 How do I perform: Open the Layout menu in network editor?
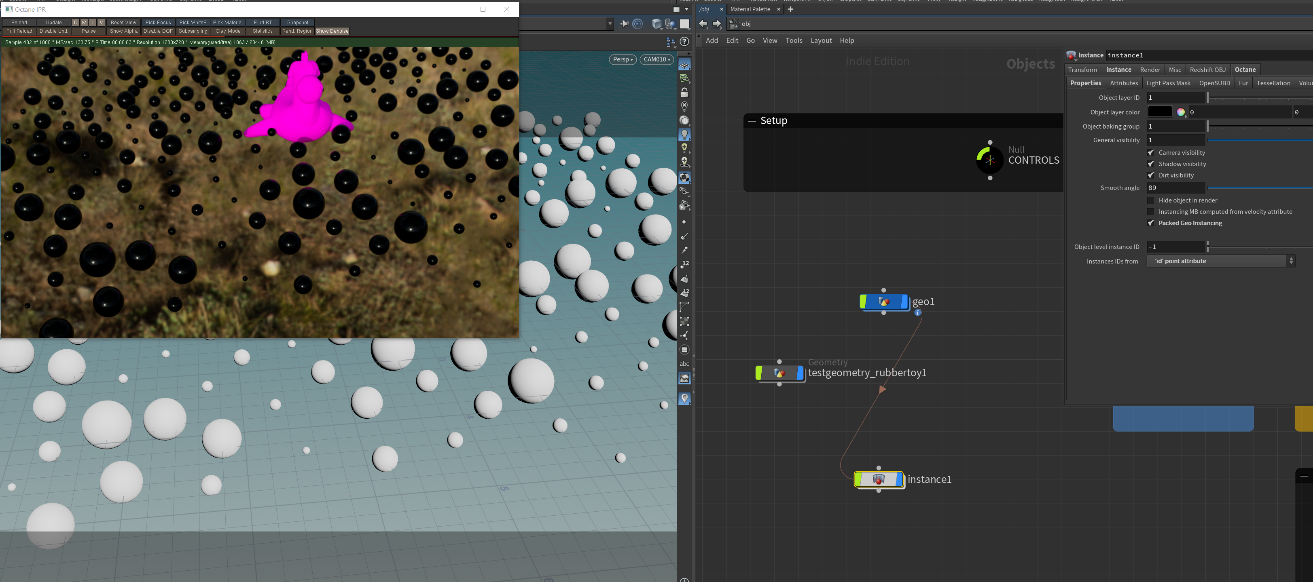point(821,41)
